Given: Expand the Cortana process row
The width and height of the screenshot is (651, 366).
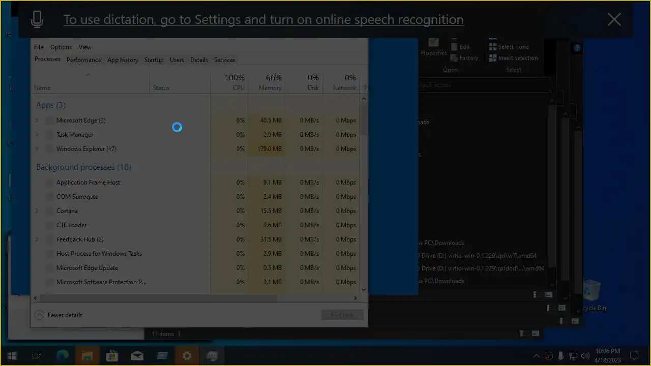Looking at the screenshot, I should (37, 211).
